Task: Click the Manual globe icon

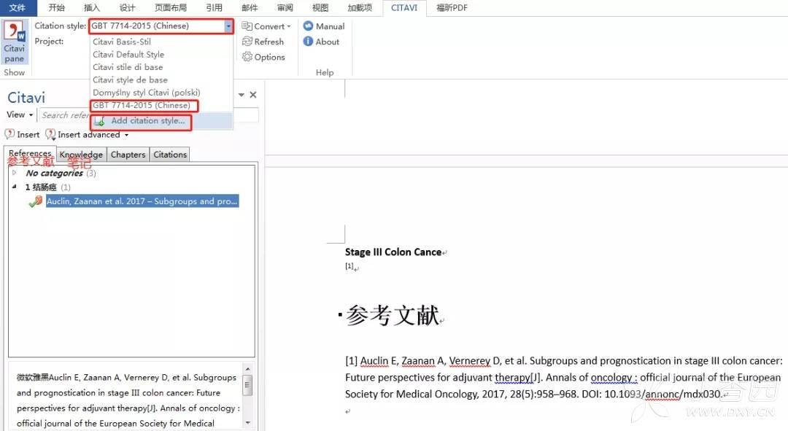Action: (308, 26)
